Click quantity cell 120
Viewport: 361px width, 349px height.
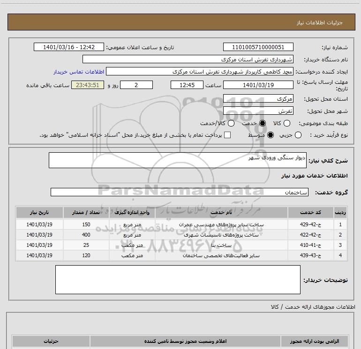tap(86, 256)
